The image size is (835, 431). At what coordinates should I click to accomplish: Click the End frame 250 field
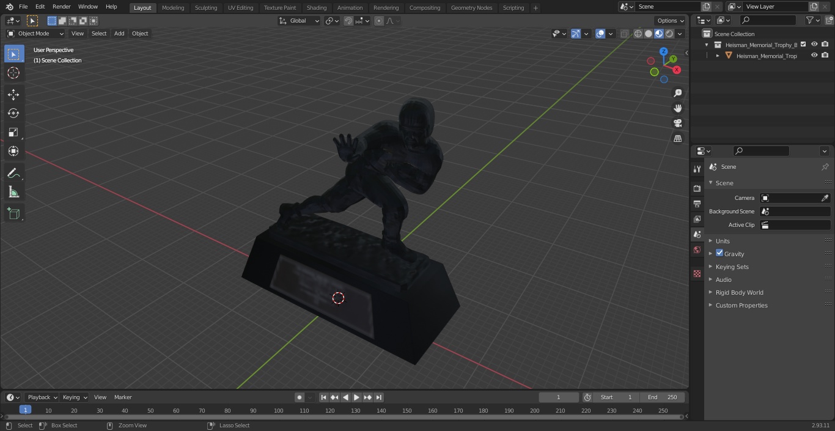tap(663, 397)
